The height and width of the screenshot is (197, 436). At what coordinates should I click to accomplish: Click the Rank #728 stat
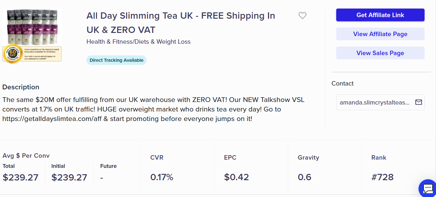point(382,177)
